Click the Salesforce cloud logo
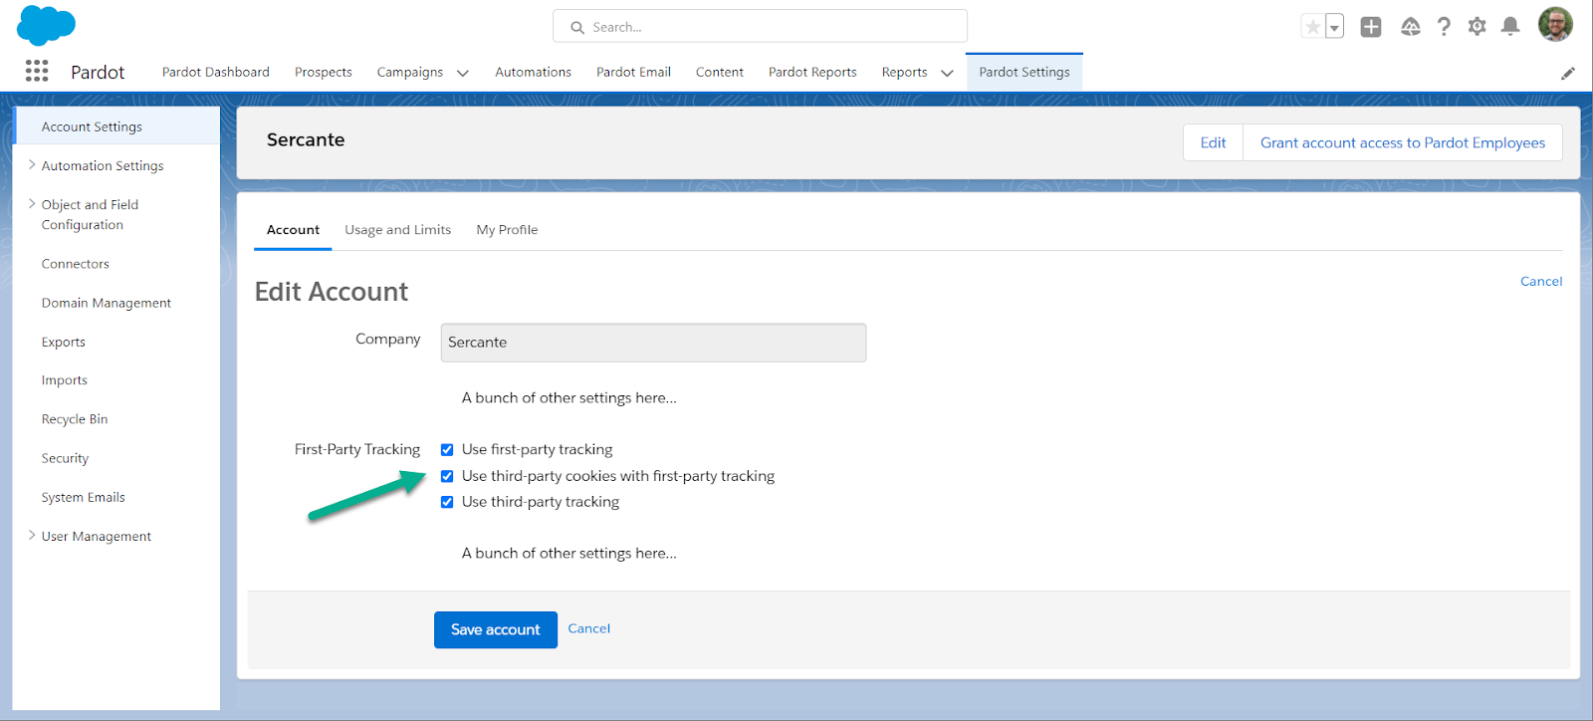 (x=46, y=25)
